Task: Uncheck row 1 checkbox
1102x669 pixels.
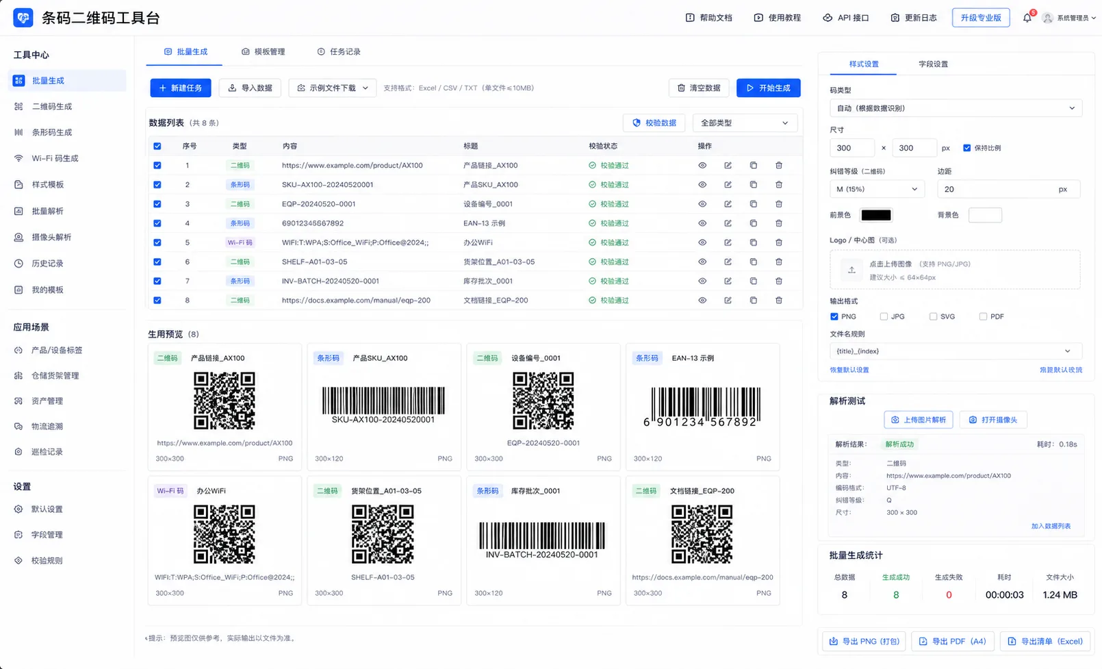Action: pyautogui.click(x=157, y=166)
